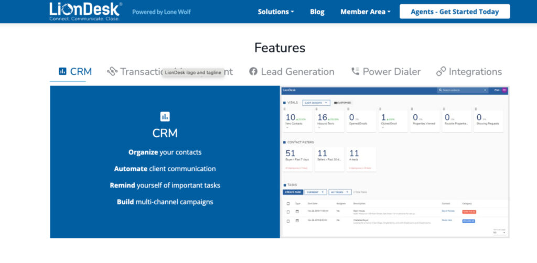Click the Create Task button
This screenshot has height=263, width=537.
point(293,192)
